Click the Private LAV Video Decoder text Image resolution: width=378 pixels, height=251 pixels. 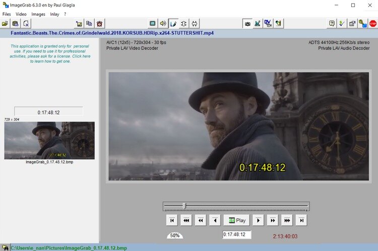point(133,48)
